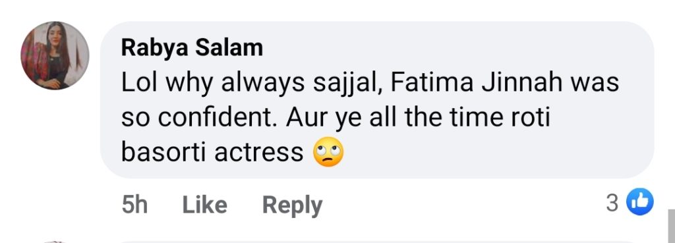Screen dimensions: 675x243
Task: Click the word "actress" before the emoji
Action: coord(258,152)
